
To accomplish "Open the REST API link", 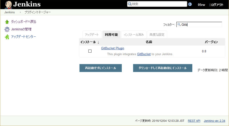I will 194,121.
